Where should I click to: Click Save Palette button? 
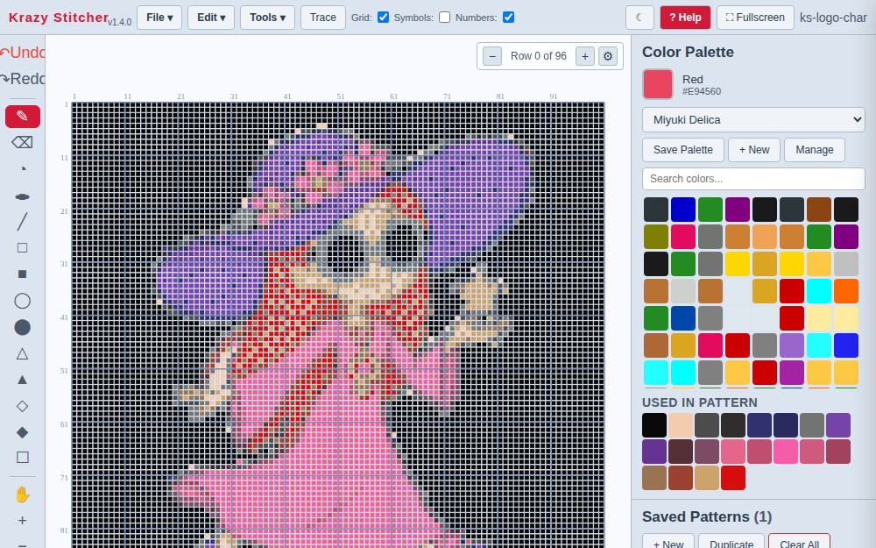click(x=682, y=150)
